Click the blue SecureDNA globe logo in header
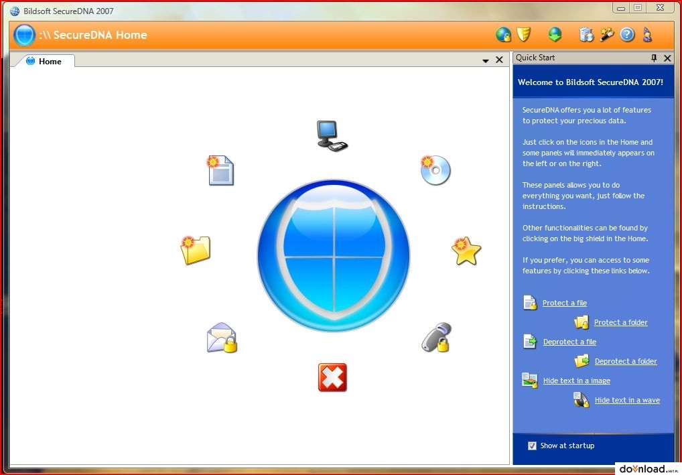682x475 pixels. coord(24,36)
